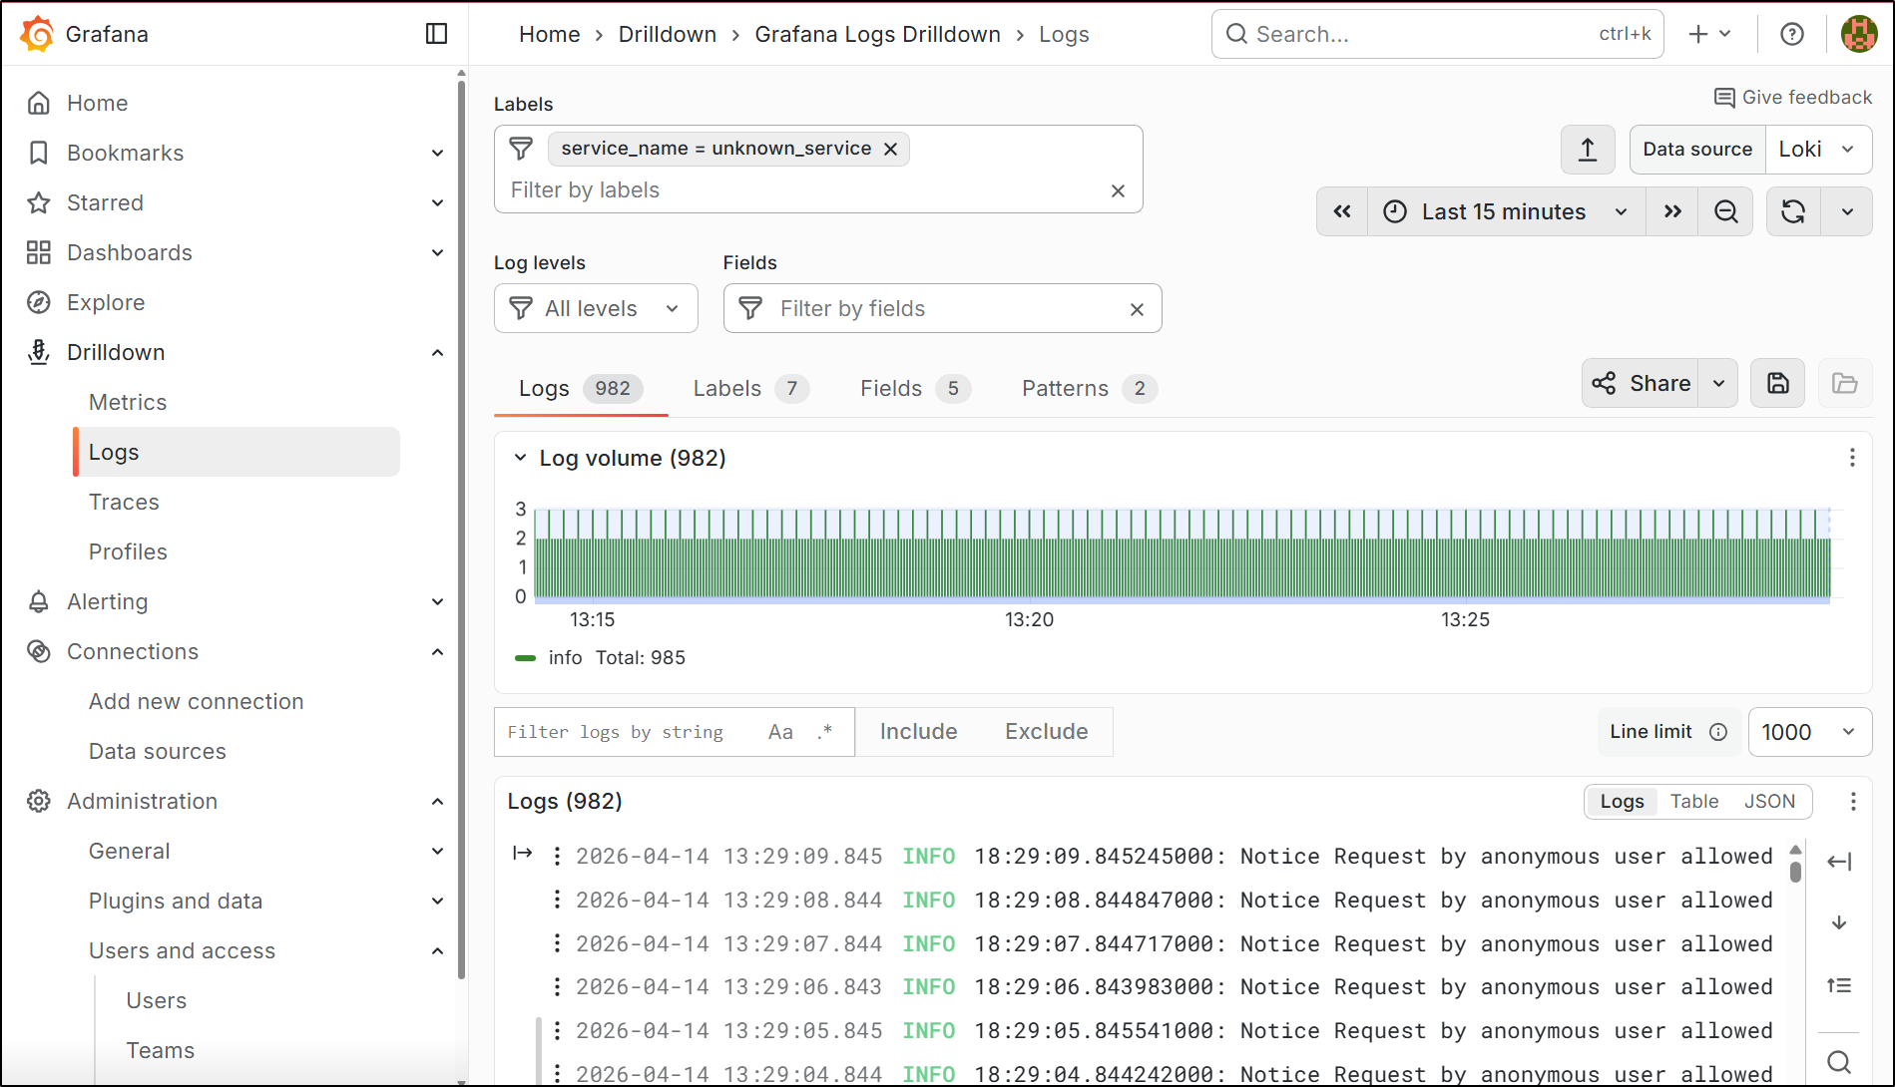Viewport: 1895px width, 1087px height.
Task: Dock or undock the sidebar menu icon
Action: point(436,34)
